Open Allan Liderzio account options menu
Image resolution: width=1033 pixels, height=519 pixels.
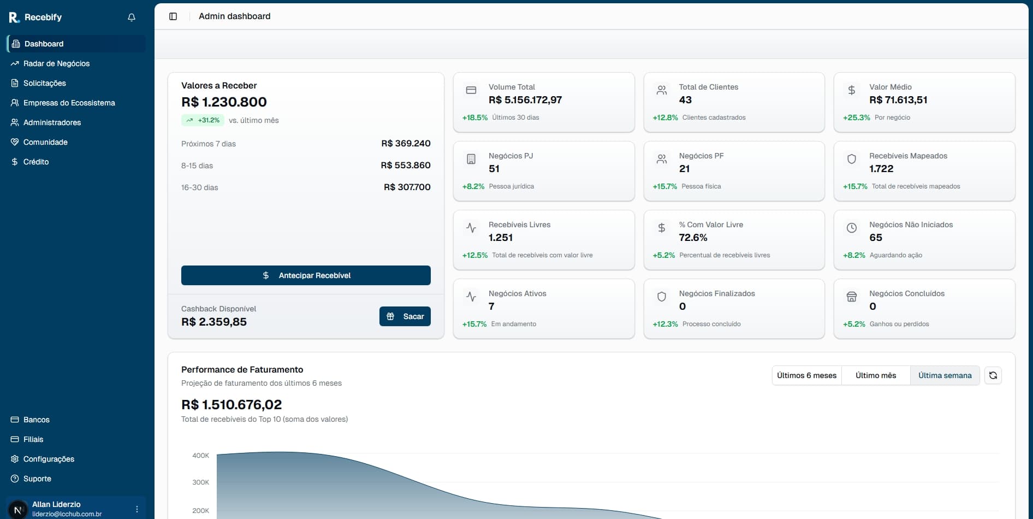[136, 509]
